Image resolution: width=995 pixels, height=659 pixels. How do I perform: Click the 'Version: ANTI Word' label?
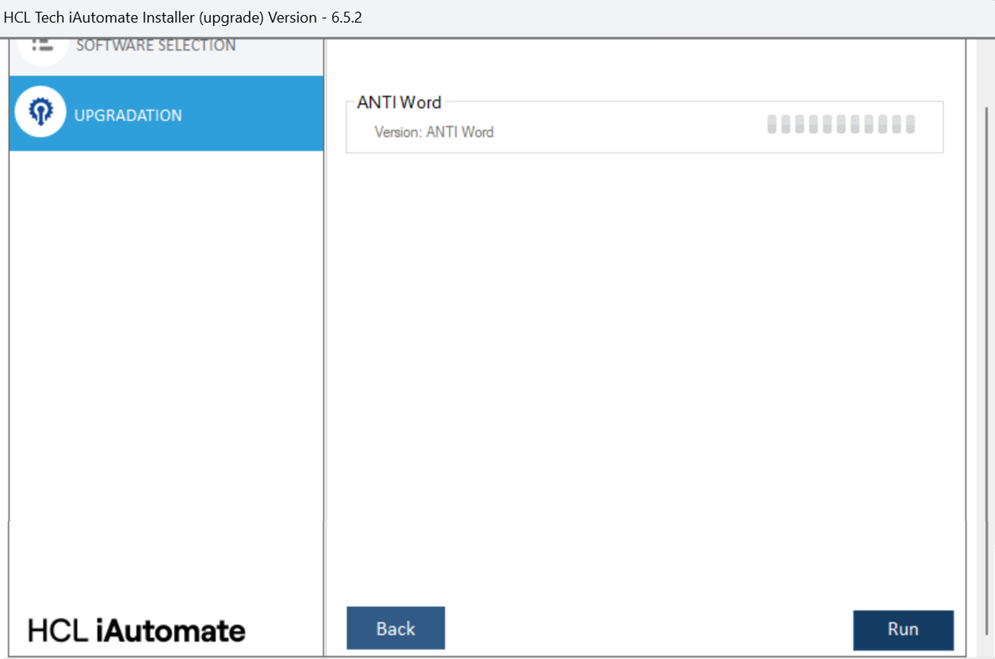(x=434, y=132)
